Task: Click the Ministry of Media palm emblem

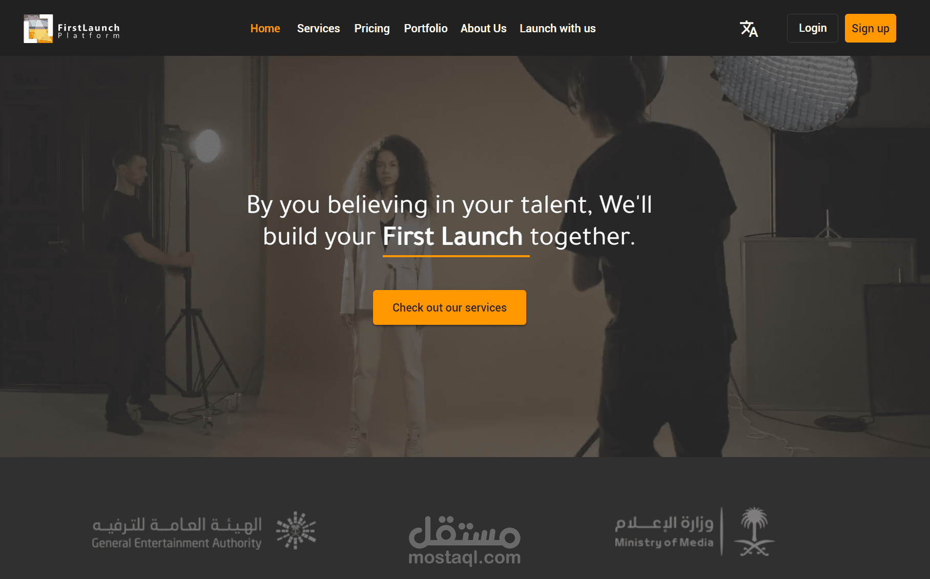Action: coord(754,532)
